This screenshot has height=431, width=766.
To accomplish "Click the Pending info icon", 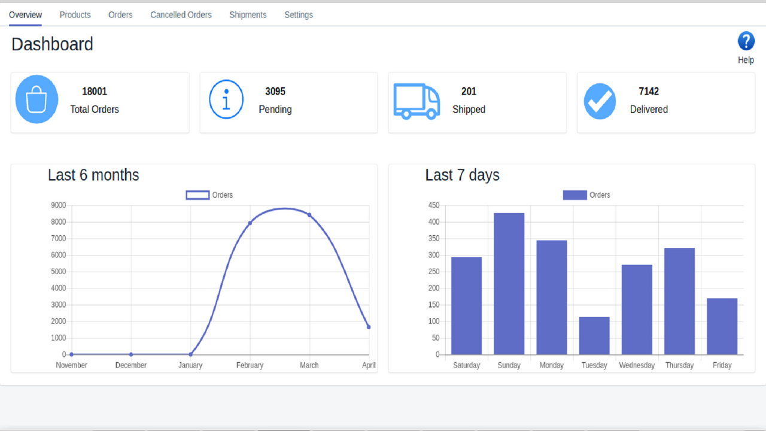I will [x=226, y=99].
